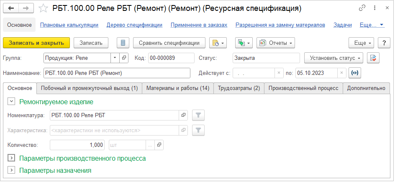Image resolution: width=395 pixels, height=182 pixels.
Task: Click into the Наименование text field
Action: [117, 72]
